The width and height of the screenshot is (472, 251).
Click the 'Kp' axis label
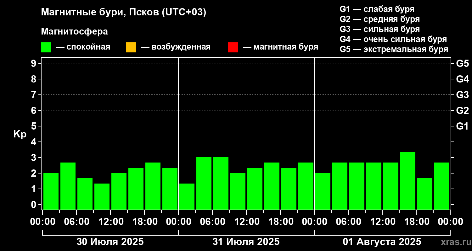click(x=20, y=134)
